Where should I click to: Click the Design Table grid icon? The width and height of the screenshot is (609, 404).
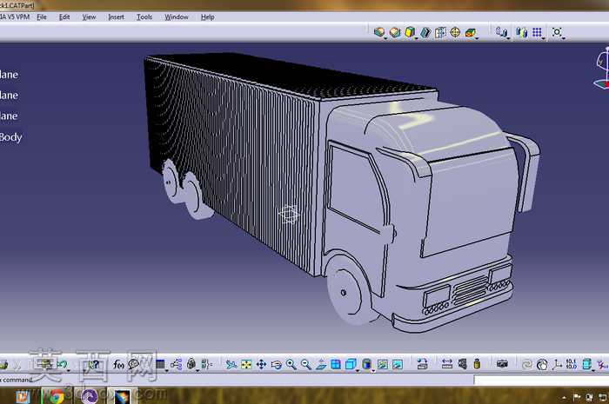160,364
